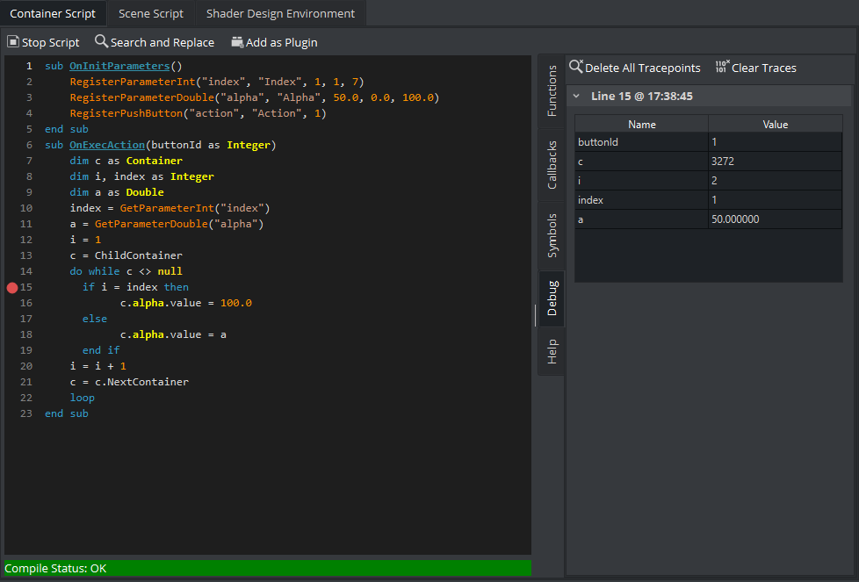Click the Stop Script icon
The image size is (859, 582).
(13, 42)
